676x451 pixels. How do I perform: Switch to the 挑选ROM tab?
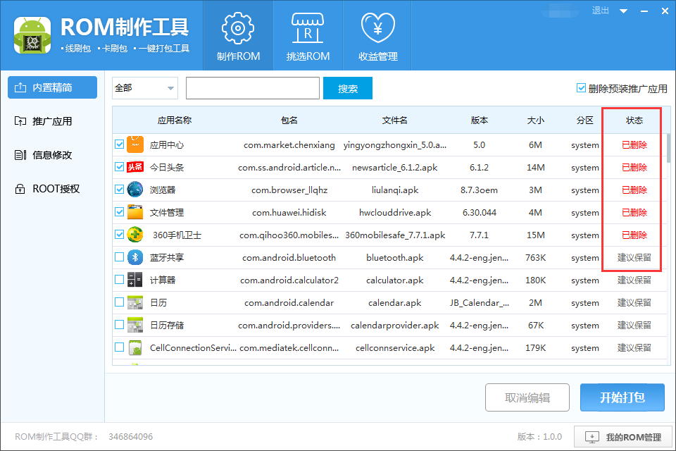click(x=308, y=35)
